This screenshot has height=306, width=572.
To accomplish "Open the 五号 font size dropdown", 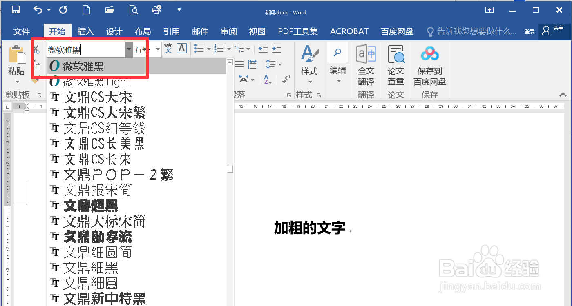I will 158,49.
